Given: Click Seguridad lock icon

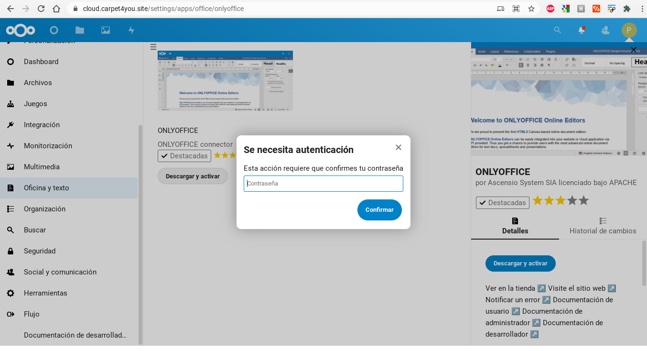Looking at the screenshot, I should pos(11,251).
